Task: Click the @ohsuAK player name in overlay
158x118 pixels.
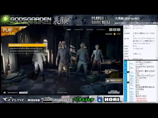Action: (127, 18)
